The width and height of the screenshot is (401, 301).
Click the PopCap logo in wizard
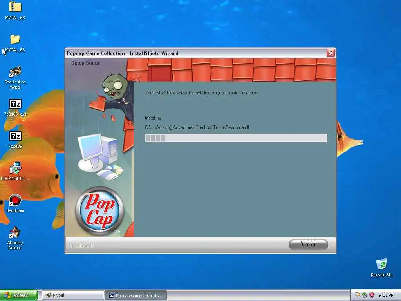click(99, 211)
